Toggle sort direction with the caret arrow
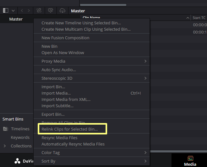 click(x=188, y=18)
